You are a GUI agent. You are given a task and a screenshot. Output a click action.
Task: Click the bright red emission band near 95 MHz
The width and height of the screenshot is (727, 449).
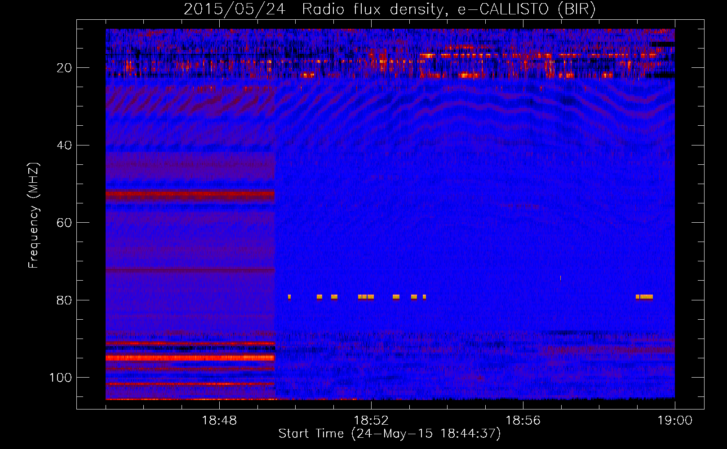pos(190,358)
